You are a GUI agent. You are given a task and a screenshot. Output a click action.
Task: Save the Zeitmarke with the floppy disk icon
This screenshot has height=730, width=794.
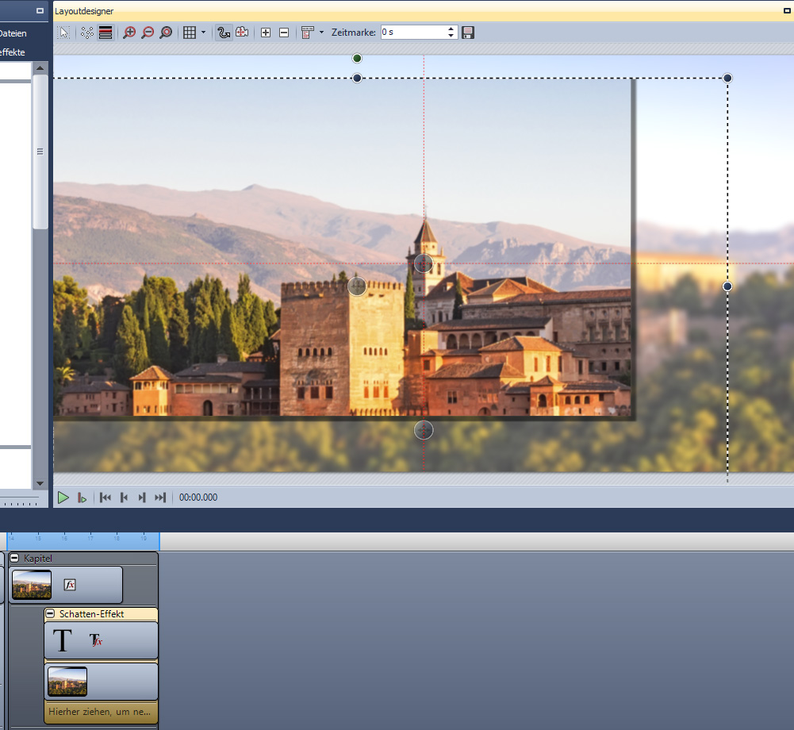click(468, 33)
